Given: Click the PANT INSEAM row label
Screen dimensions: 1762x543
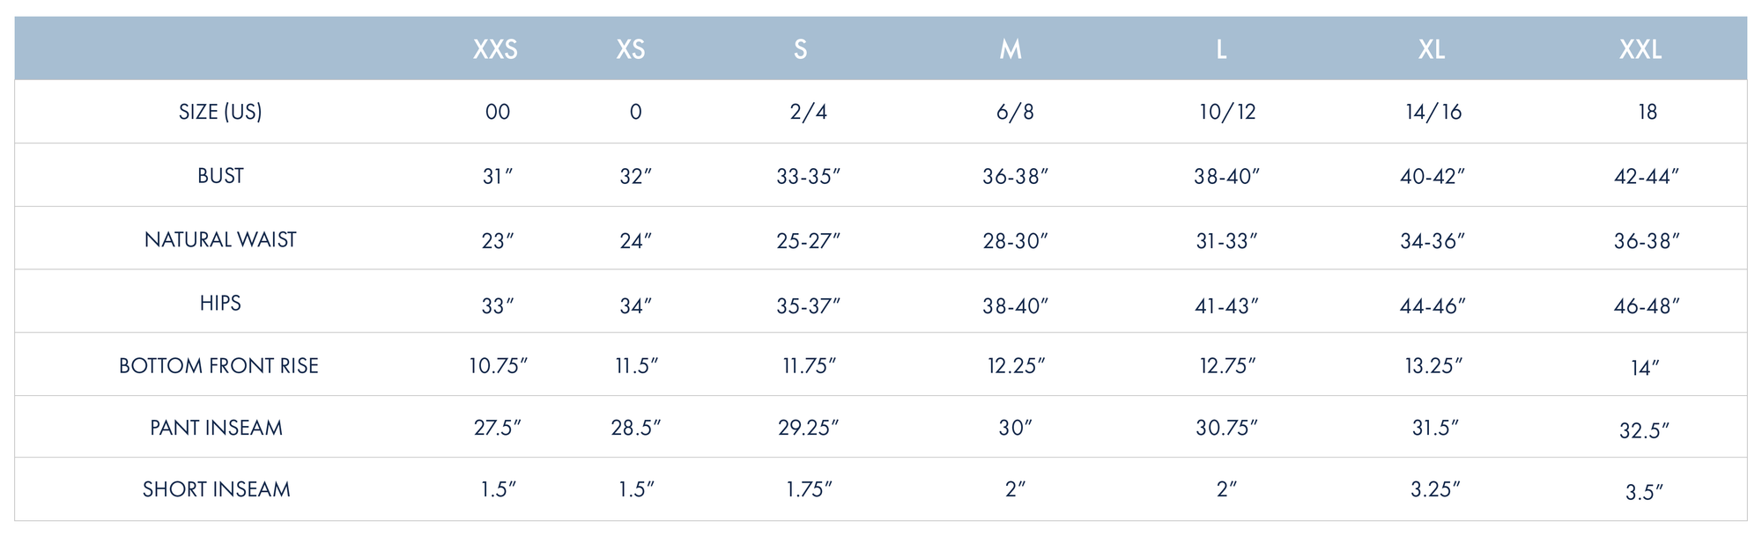Looking at the screenshot, I should [217, 428].
